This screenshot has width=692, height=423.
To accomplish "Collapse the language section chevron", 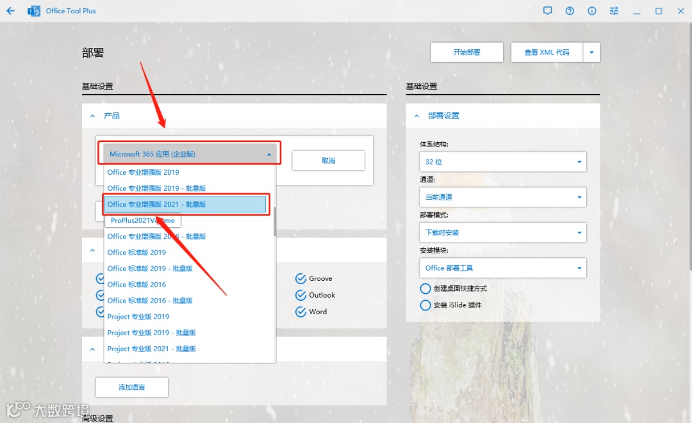I will [x=92, y=349].
